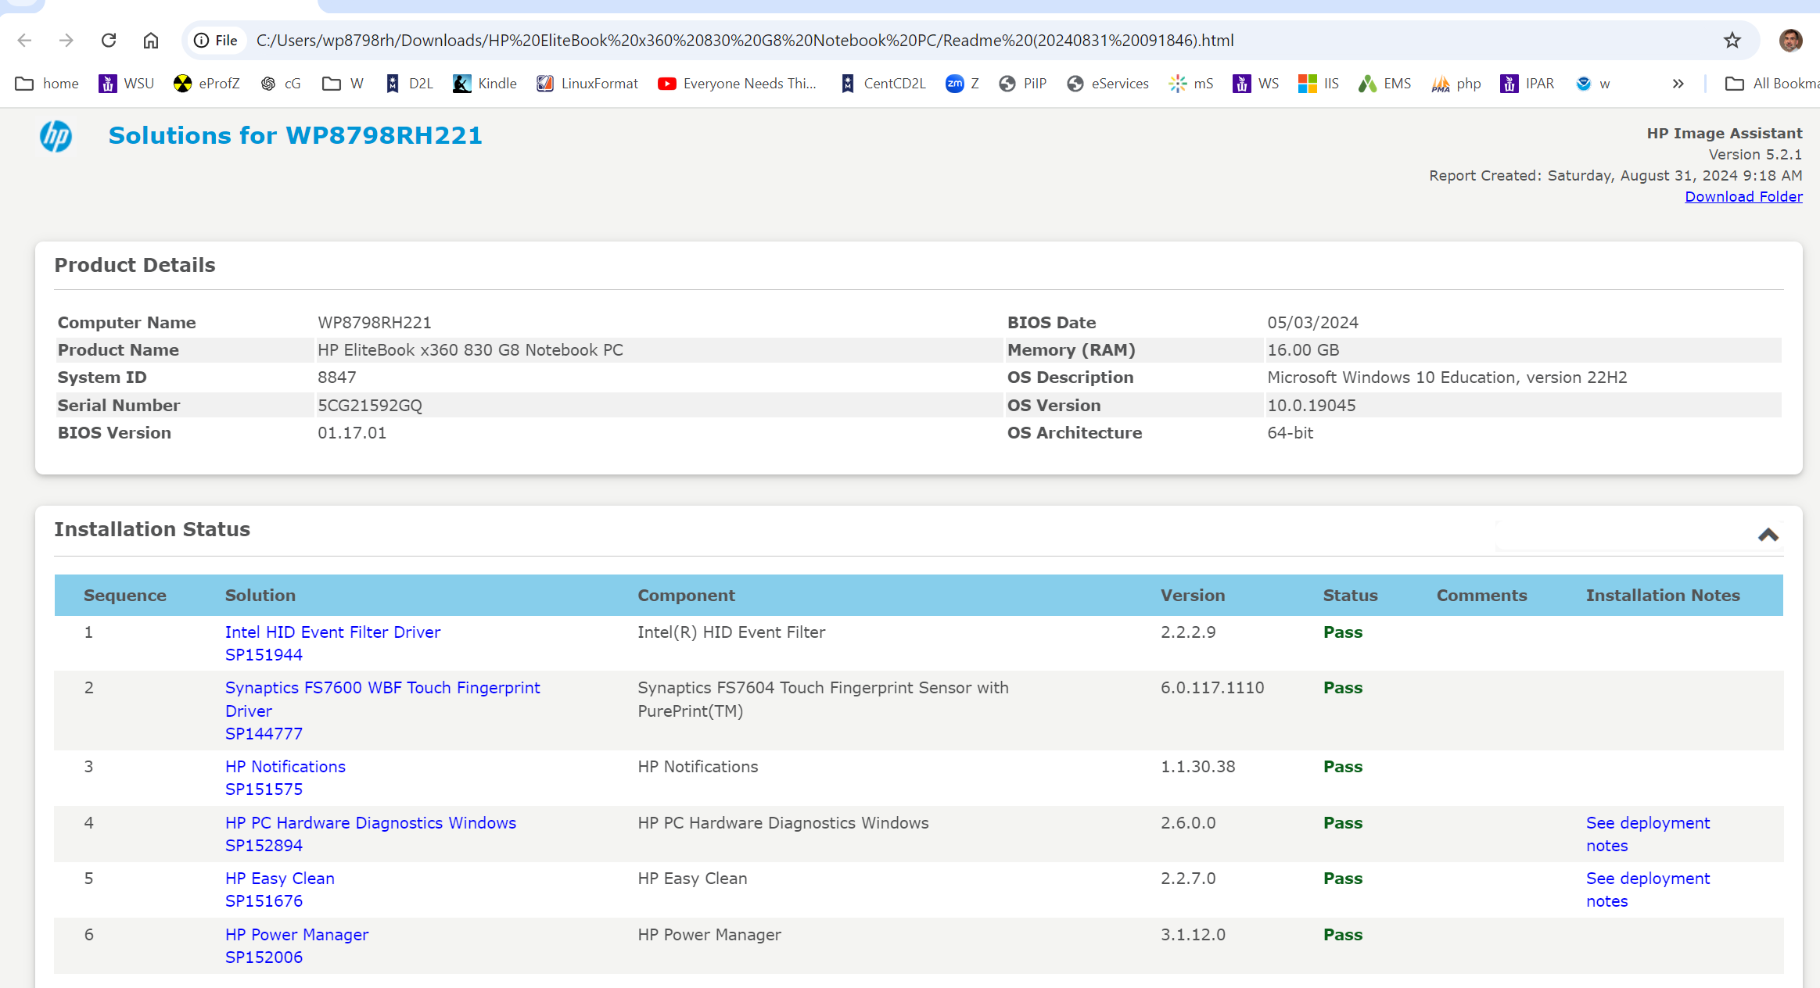The height and width of the screenshot is (988, 1820).
Task: Click the HP logo in the header
Action: 56,137
